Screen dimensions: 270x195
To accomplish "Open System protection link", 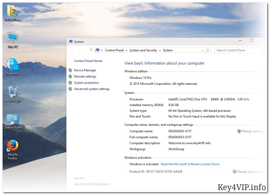I will [x=87, y=83].
